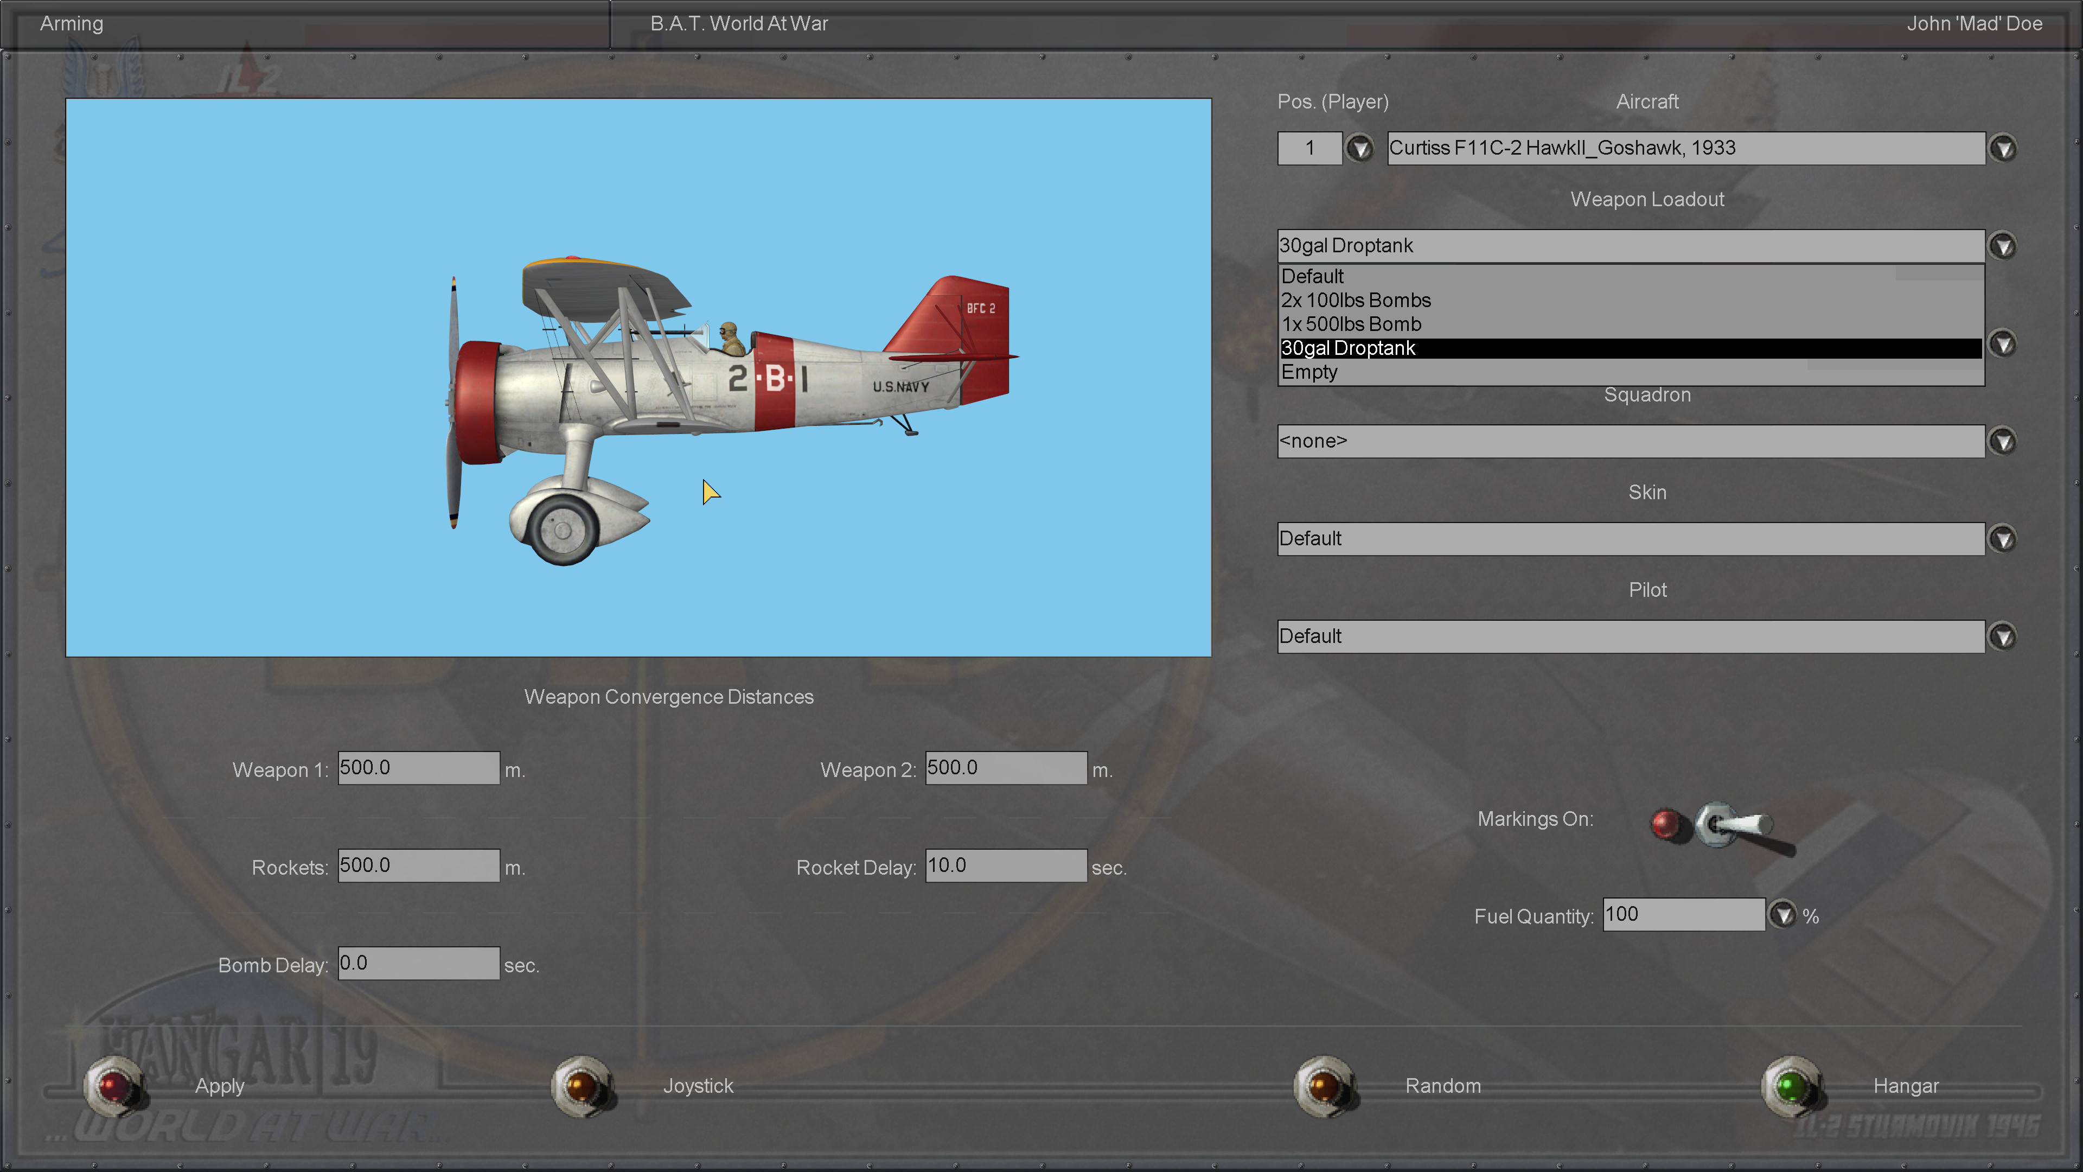Collapse the Weapon Loadout dropdown arrow

(x=2003, y=246)
